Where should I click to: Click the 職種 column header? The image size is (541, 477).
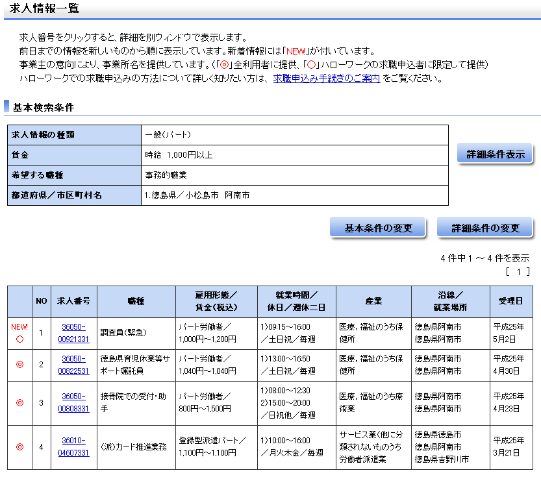(x=136, y=301)
